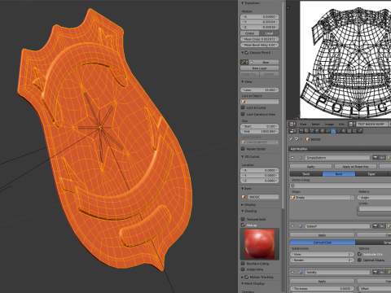
Task: Enable Optimal Display option
Action: tap(360, 260)
